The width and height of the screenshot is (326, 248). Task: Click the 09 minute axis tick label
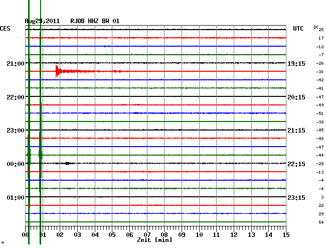point(182,235)
